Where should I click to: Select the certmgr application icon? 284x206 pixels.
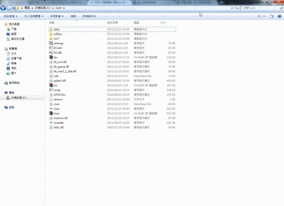coord(51,43)
